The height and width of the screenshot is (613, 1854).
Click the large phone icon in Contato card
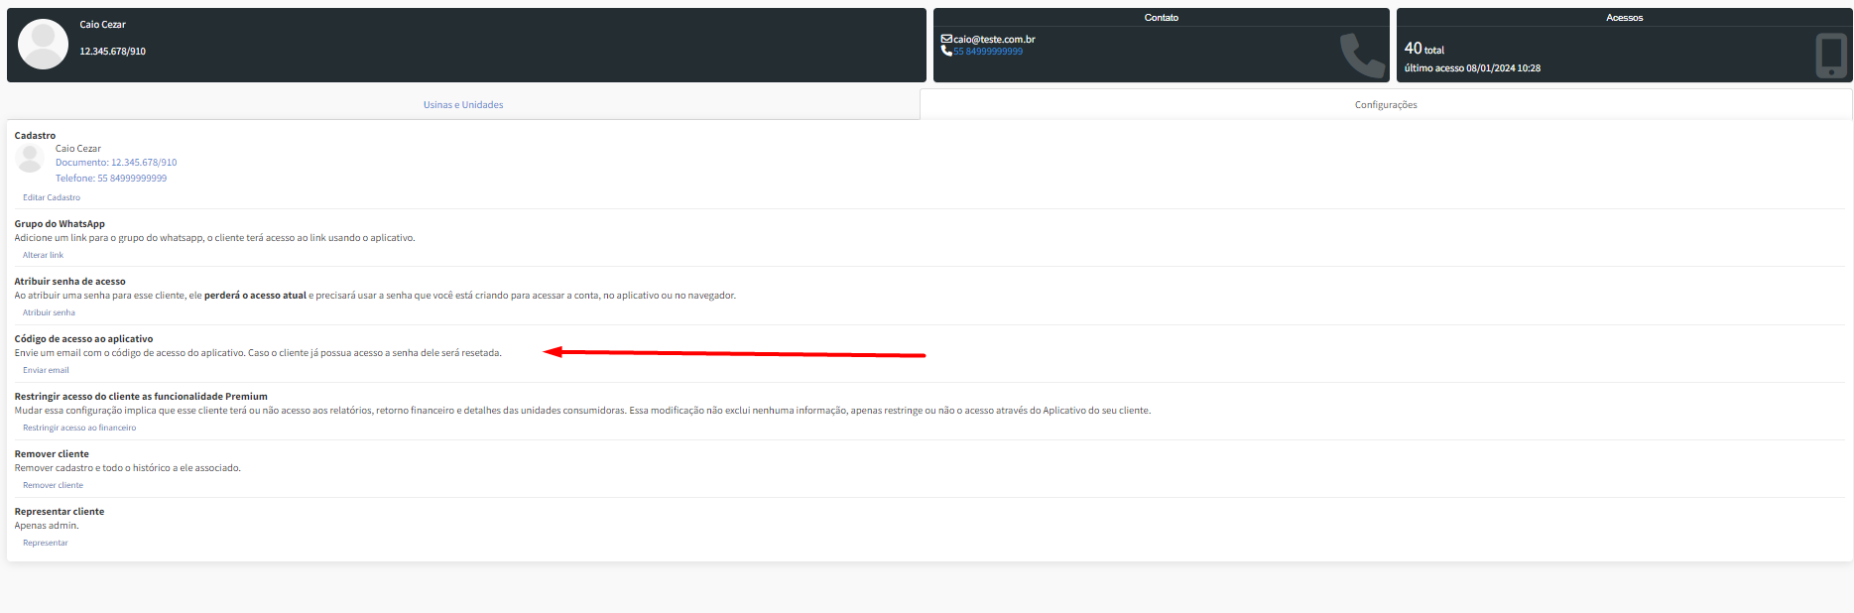pos(1361,55)
